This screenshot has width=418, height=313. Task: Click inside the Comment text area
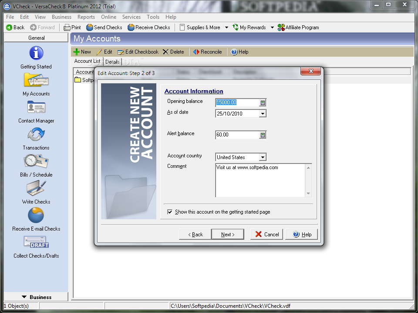260,180
